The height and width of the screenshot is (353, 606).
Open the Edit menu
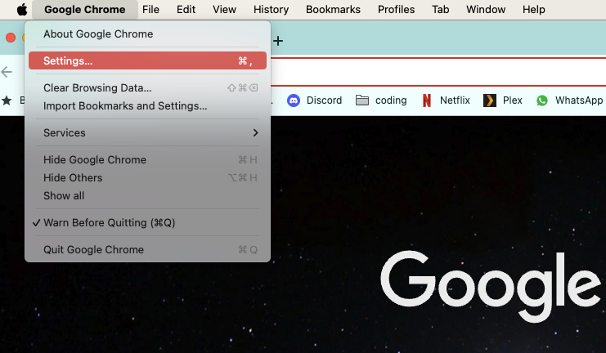tap(186, 9)
